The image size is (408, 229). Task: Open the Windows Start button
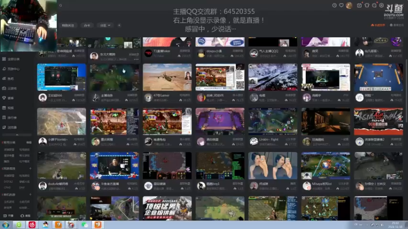(x=6, y=225)
